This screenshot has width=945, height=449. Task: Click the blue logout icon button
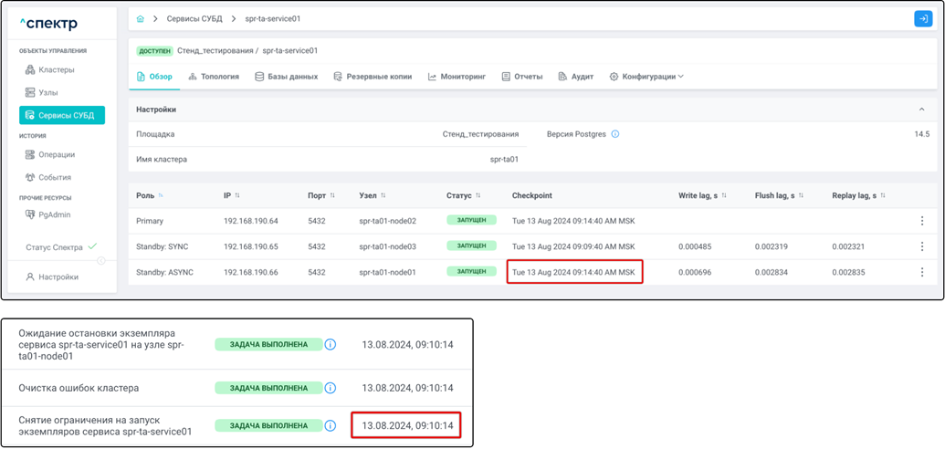point(922,18)
